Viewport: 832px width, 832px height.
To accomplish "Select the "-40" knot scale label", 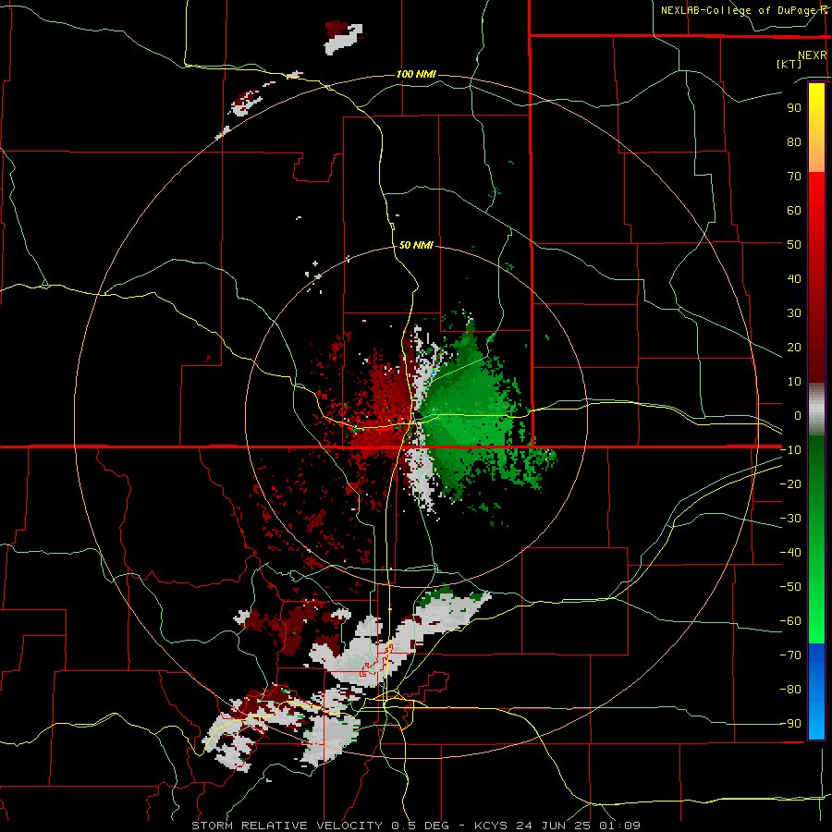I will pyautogui.click(x=790, y=553).
